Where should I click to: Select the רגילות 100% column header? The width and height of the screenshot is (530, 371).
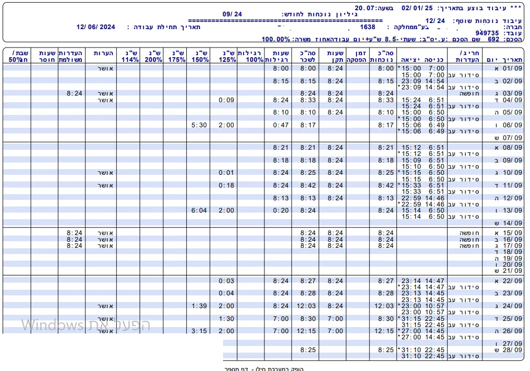point(250,56)
